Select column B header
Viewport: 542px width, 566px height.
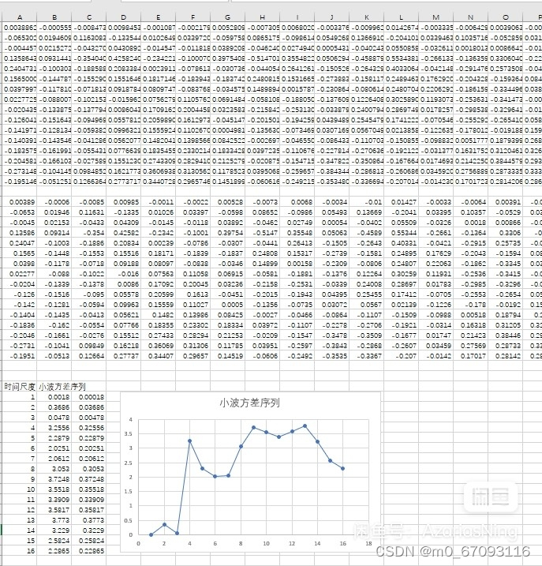(x=54, y=17)
